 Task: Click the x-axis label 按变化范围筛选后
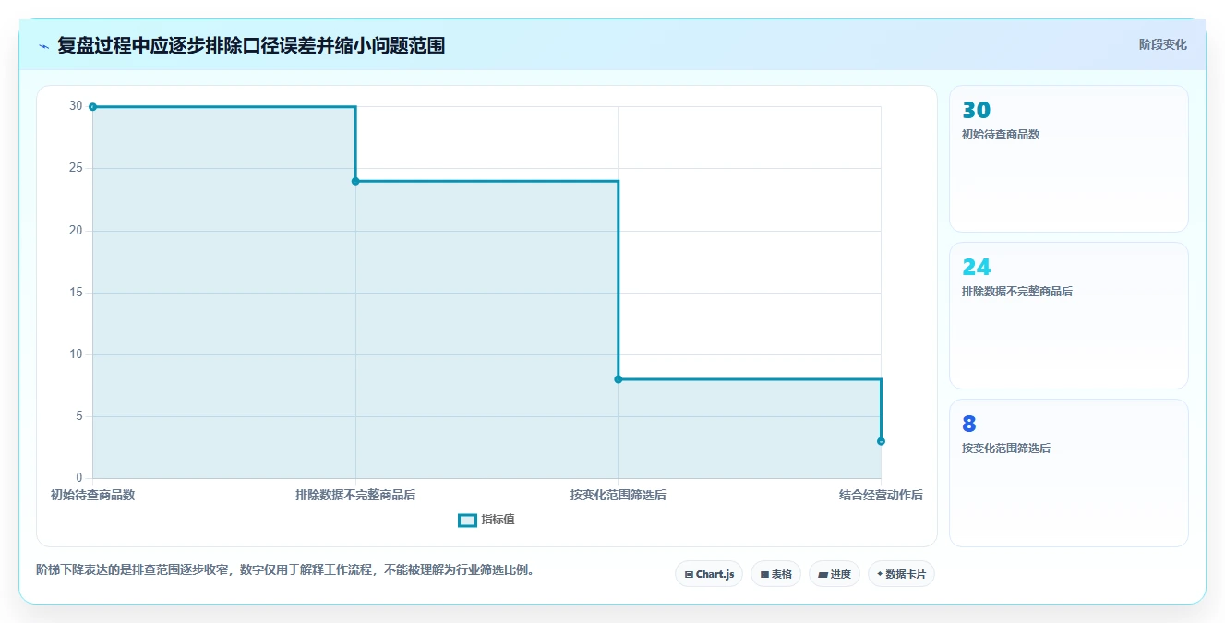[619, 495]
